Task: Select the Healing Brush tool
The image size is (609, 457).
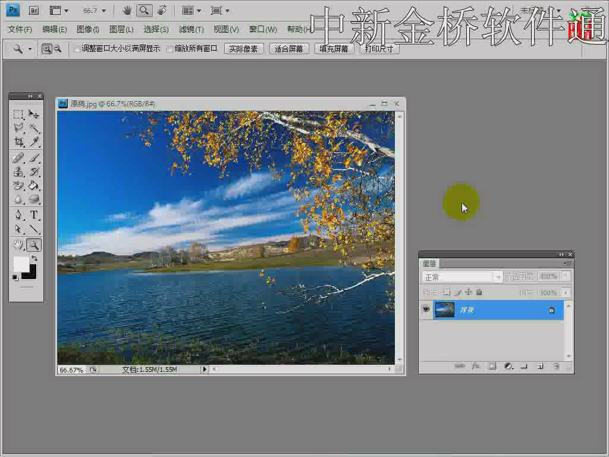Action: pos(18,158)
